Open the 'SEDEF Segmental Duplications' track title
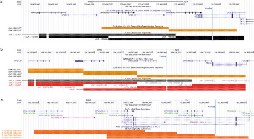Image resolution: width=254 pixels, height=139 pixels. click(x=138, y=129)
